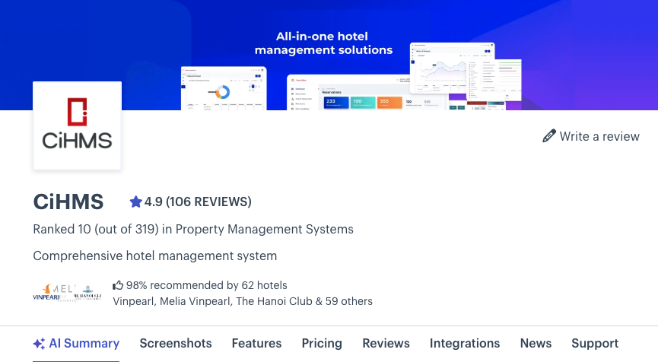Click the Comprehensive hotel management system tagline

(155, 256)
